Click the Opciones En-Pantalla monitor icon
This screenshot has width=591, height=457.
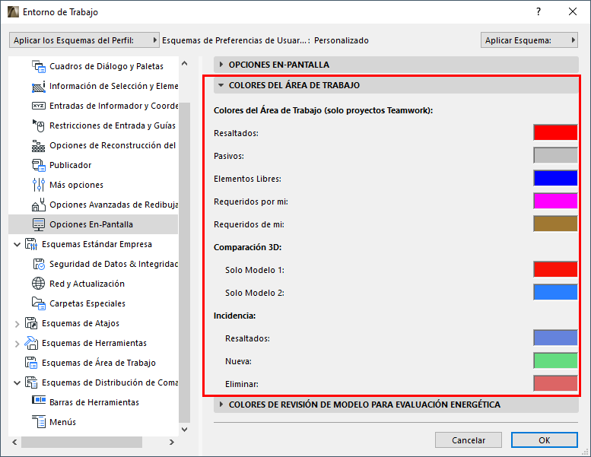pos(39,224)
